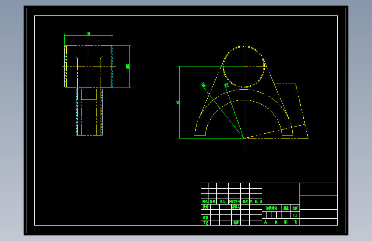372x241 pixels.
Task: Select the large empty top-right title block cell
Action: (318, 189)
